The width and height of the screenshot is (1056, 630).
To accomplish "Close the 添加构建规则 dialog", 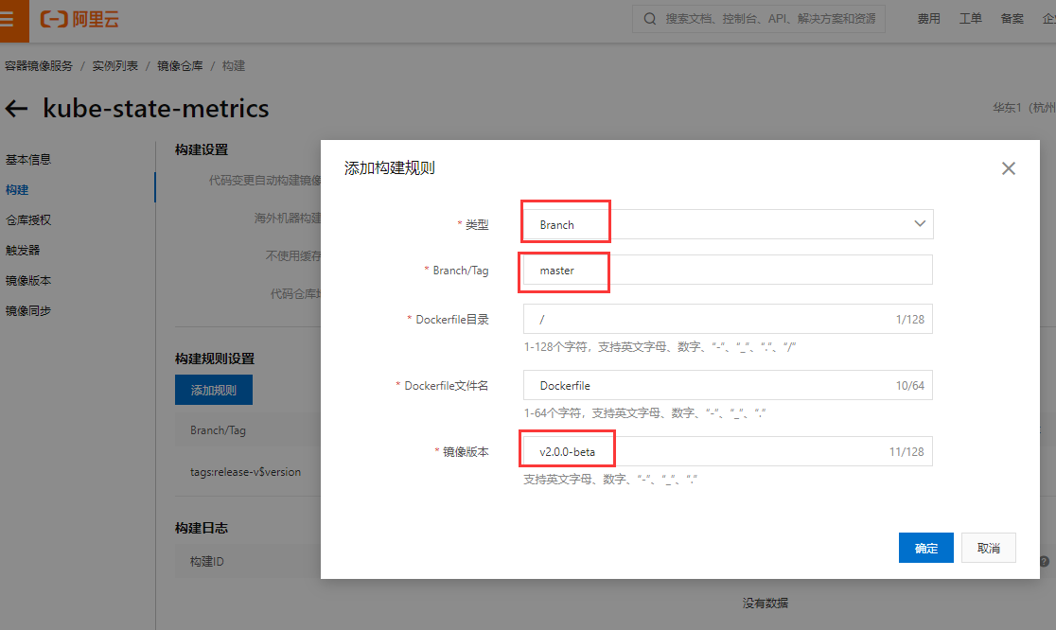I will [x=1008, y=167].
